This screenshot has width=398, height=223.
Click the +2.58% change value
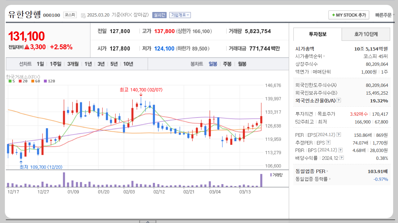(x=61, y=47)
